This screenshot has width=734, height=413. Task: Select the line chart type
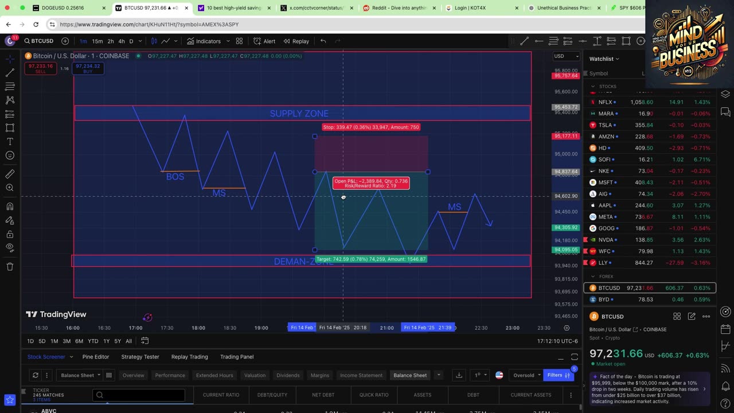(165, 41)
